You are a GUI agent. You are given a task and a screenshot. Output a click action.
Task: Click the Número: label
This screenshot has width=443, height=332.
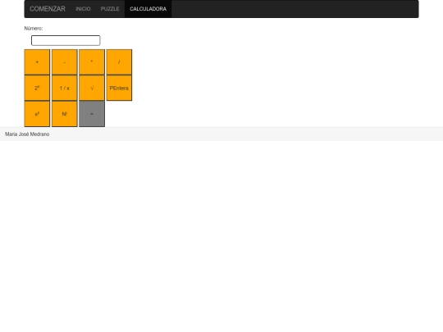tap(34, 28)
